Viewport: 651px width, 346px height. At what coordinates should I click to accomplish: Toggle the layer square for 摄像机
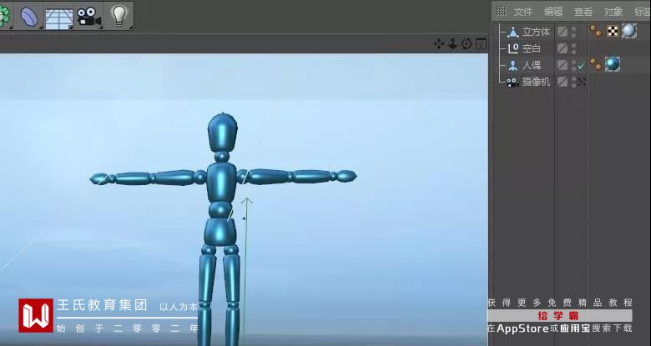point(563,82)
